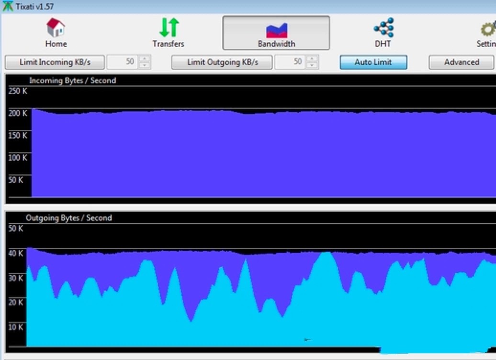
Task: Open the Settings gear section
Action: [487, 33]
